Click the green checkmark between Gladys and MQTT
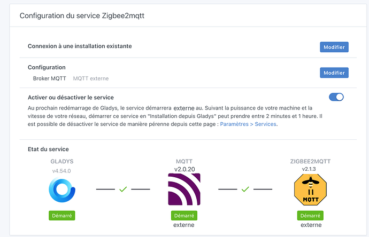 pyautogui.click(x=123, y=189)
